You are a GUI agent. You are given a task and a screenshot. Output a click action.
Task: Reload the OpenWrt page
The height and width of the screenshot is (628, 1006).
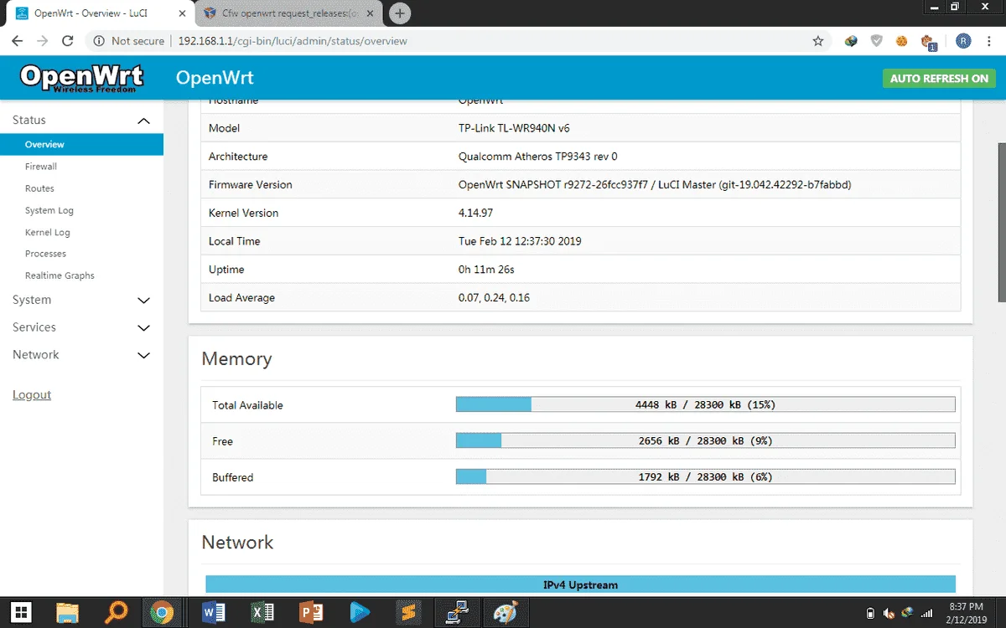[x=68, y=41]
